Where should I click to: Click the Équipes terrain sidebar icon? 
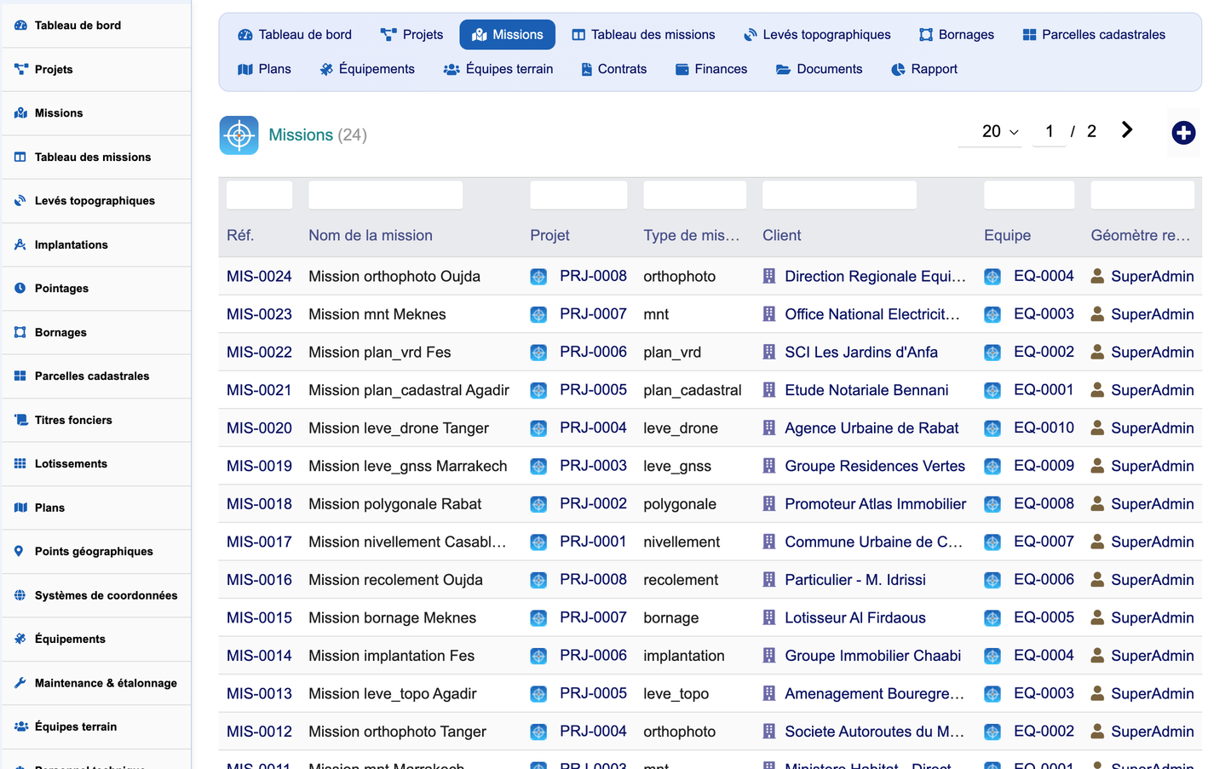click(x=21, y=726)
